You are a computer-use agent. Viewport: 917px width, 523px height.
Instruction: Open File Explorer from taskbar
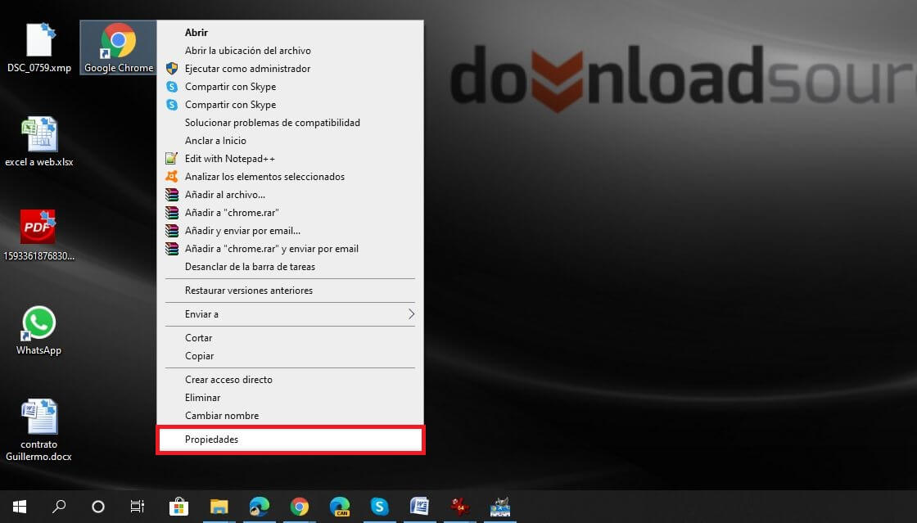219,507
